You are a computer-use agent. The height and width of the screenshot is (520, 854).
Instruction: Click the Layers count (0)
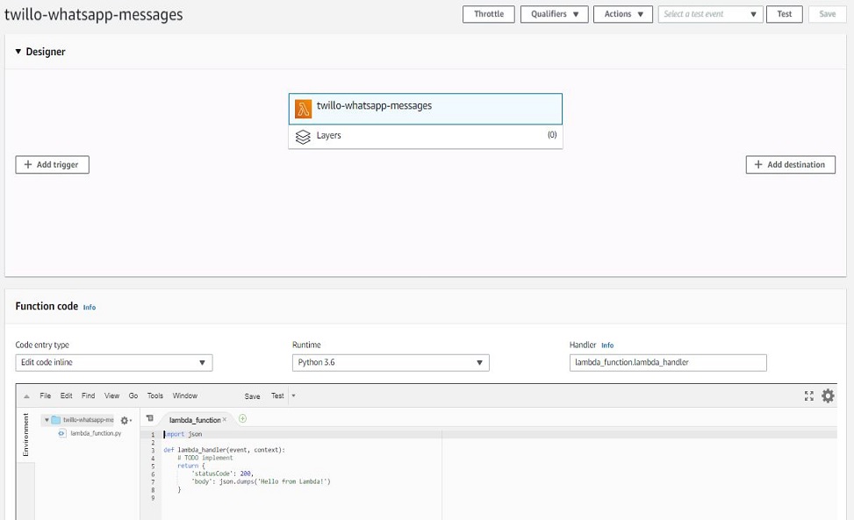(552, 135)
